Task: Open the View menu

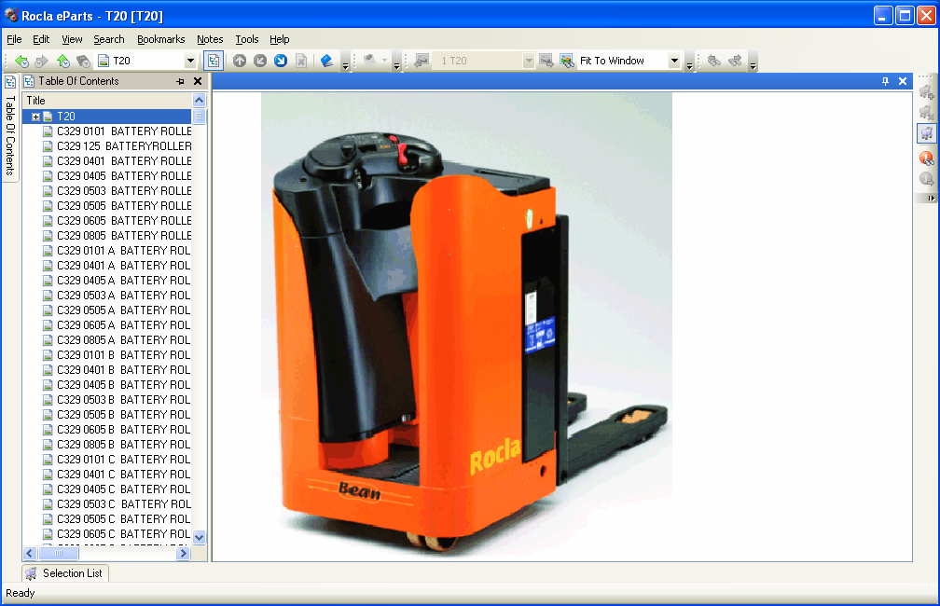Action: click(x=72, y=39)
